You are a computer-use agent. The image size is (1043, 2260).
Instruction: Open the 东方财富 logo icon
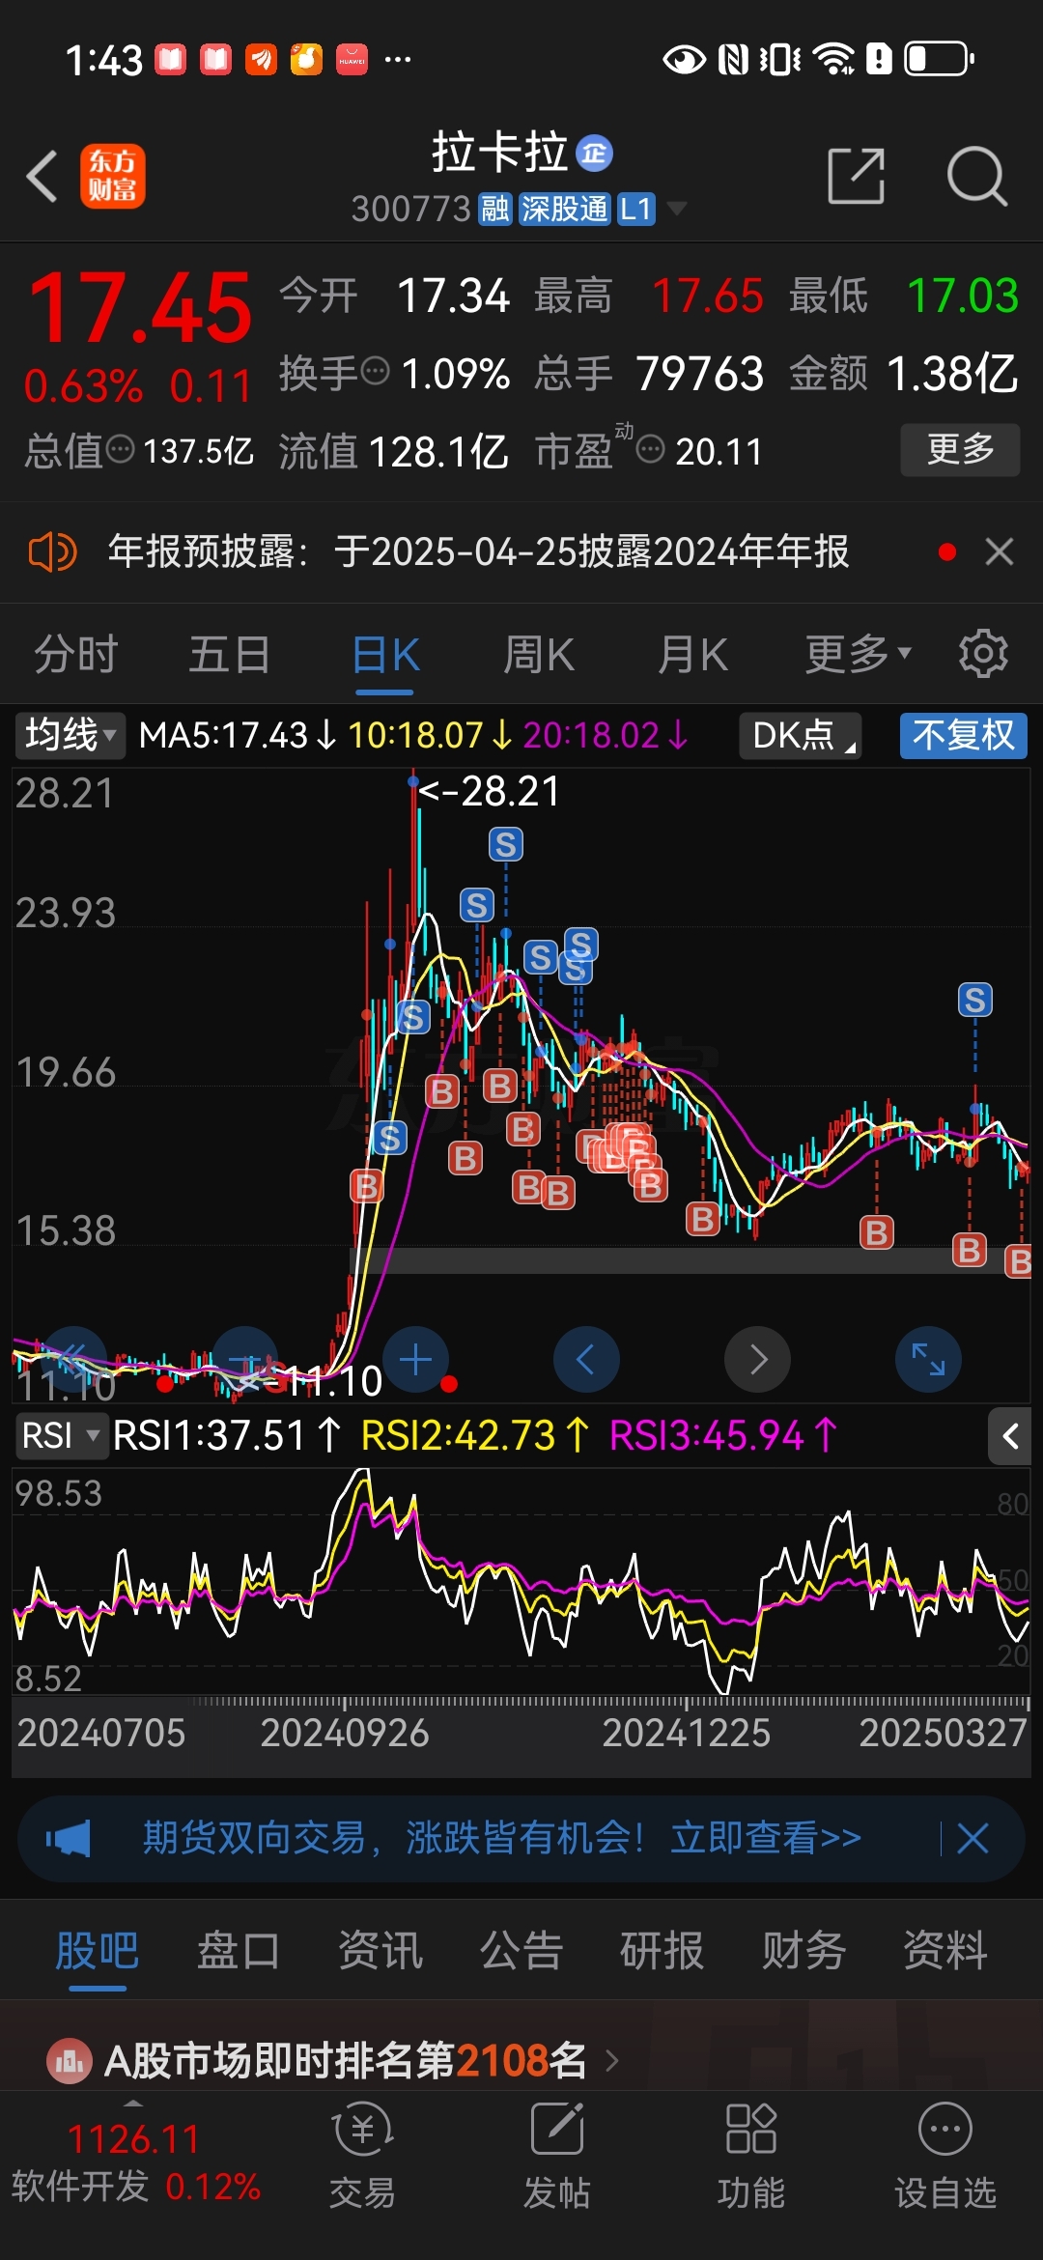[x=113, y=177]
